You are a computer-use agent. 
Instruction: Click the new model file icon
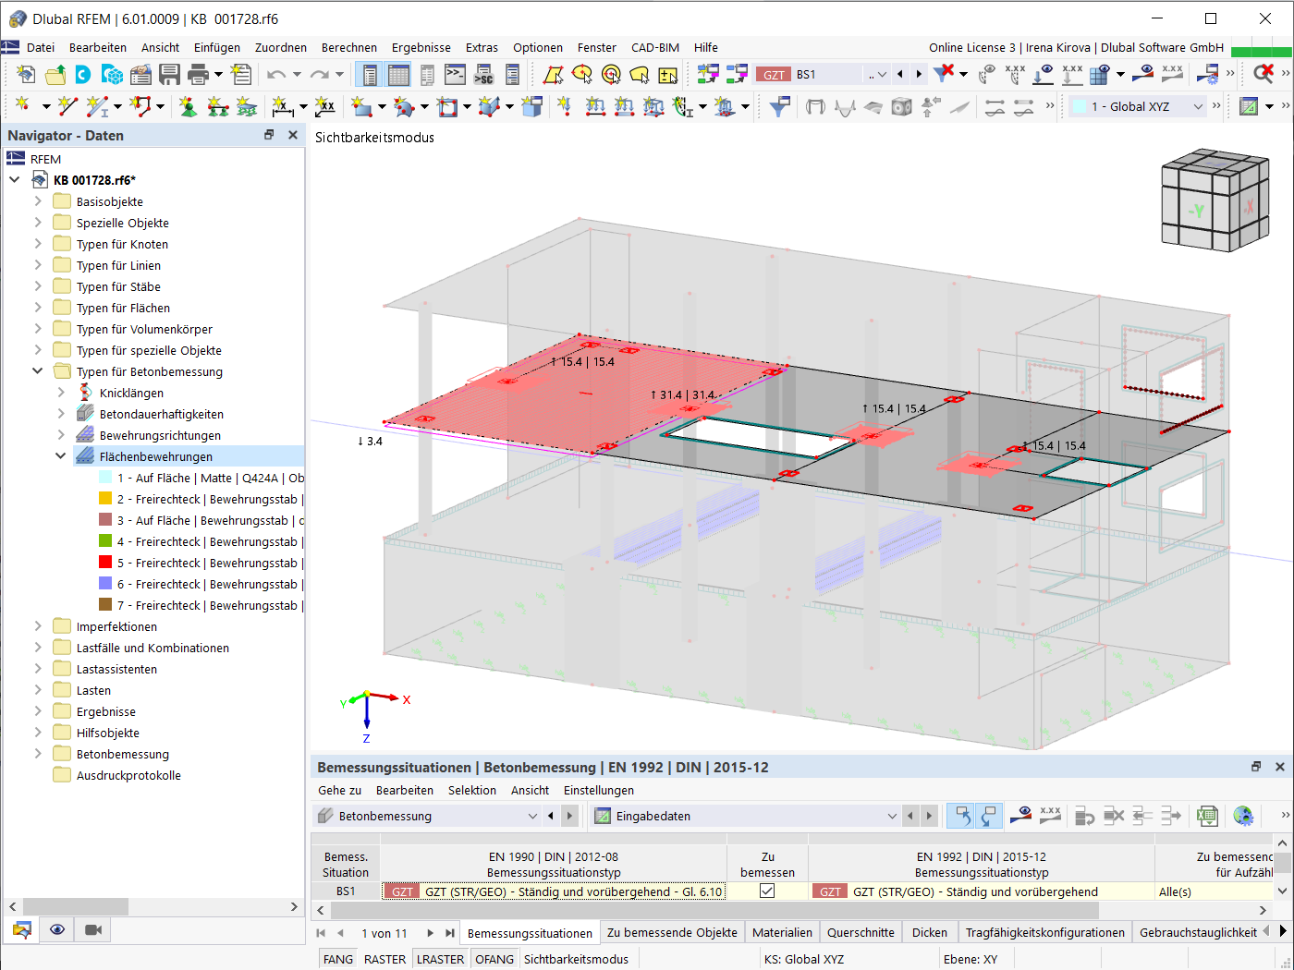pyautogui.click(x=27, y=74)
